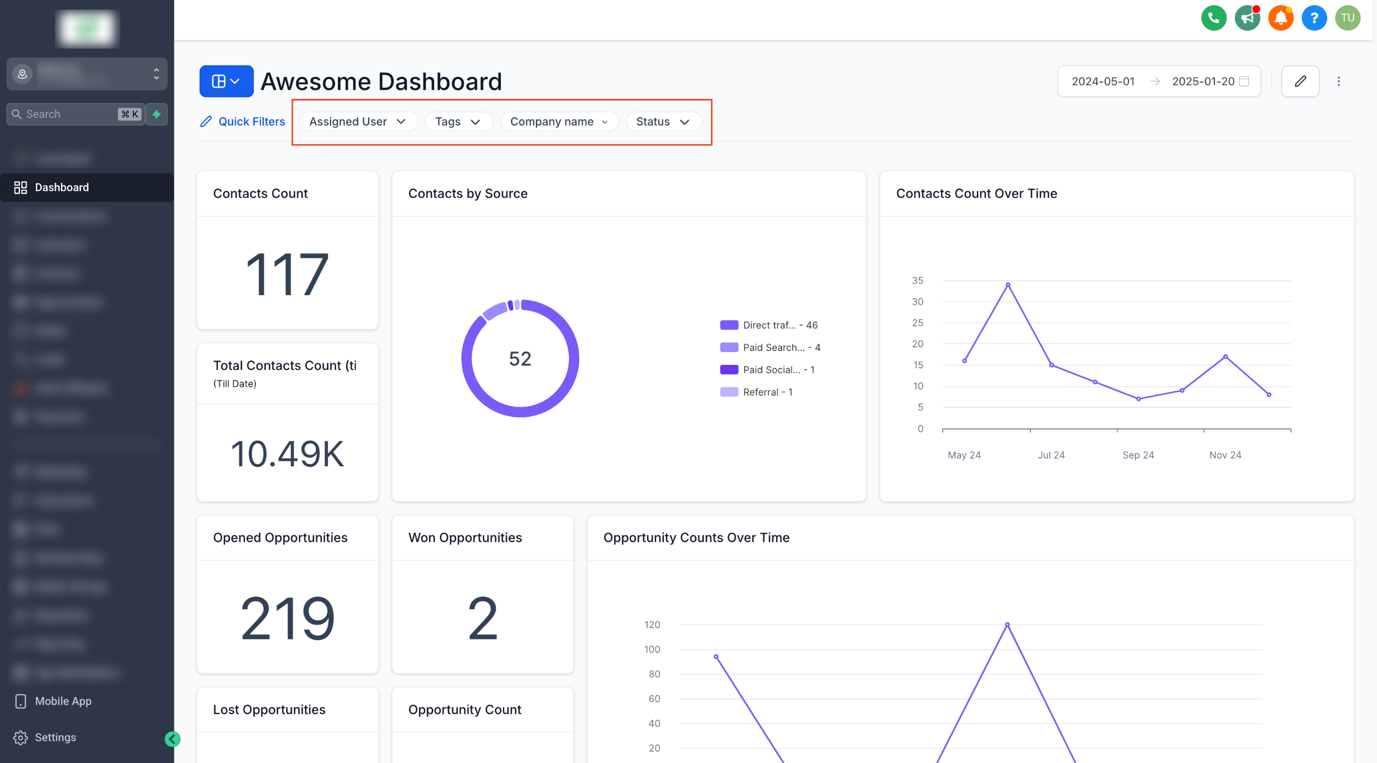Click the green lightning quick actions icon
This screenshot has width=1377, height=763.
157,114
